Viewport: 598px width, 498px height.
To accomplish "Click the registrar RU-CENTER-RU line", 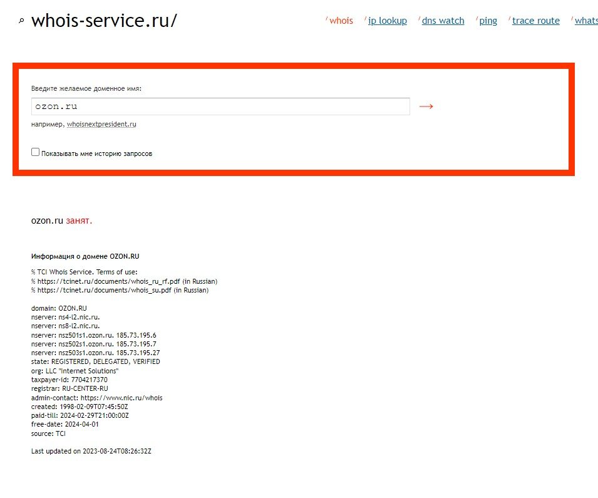I will coord(70,388).
